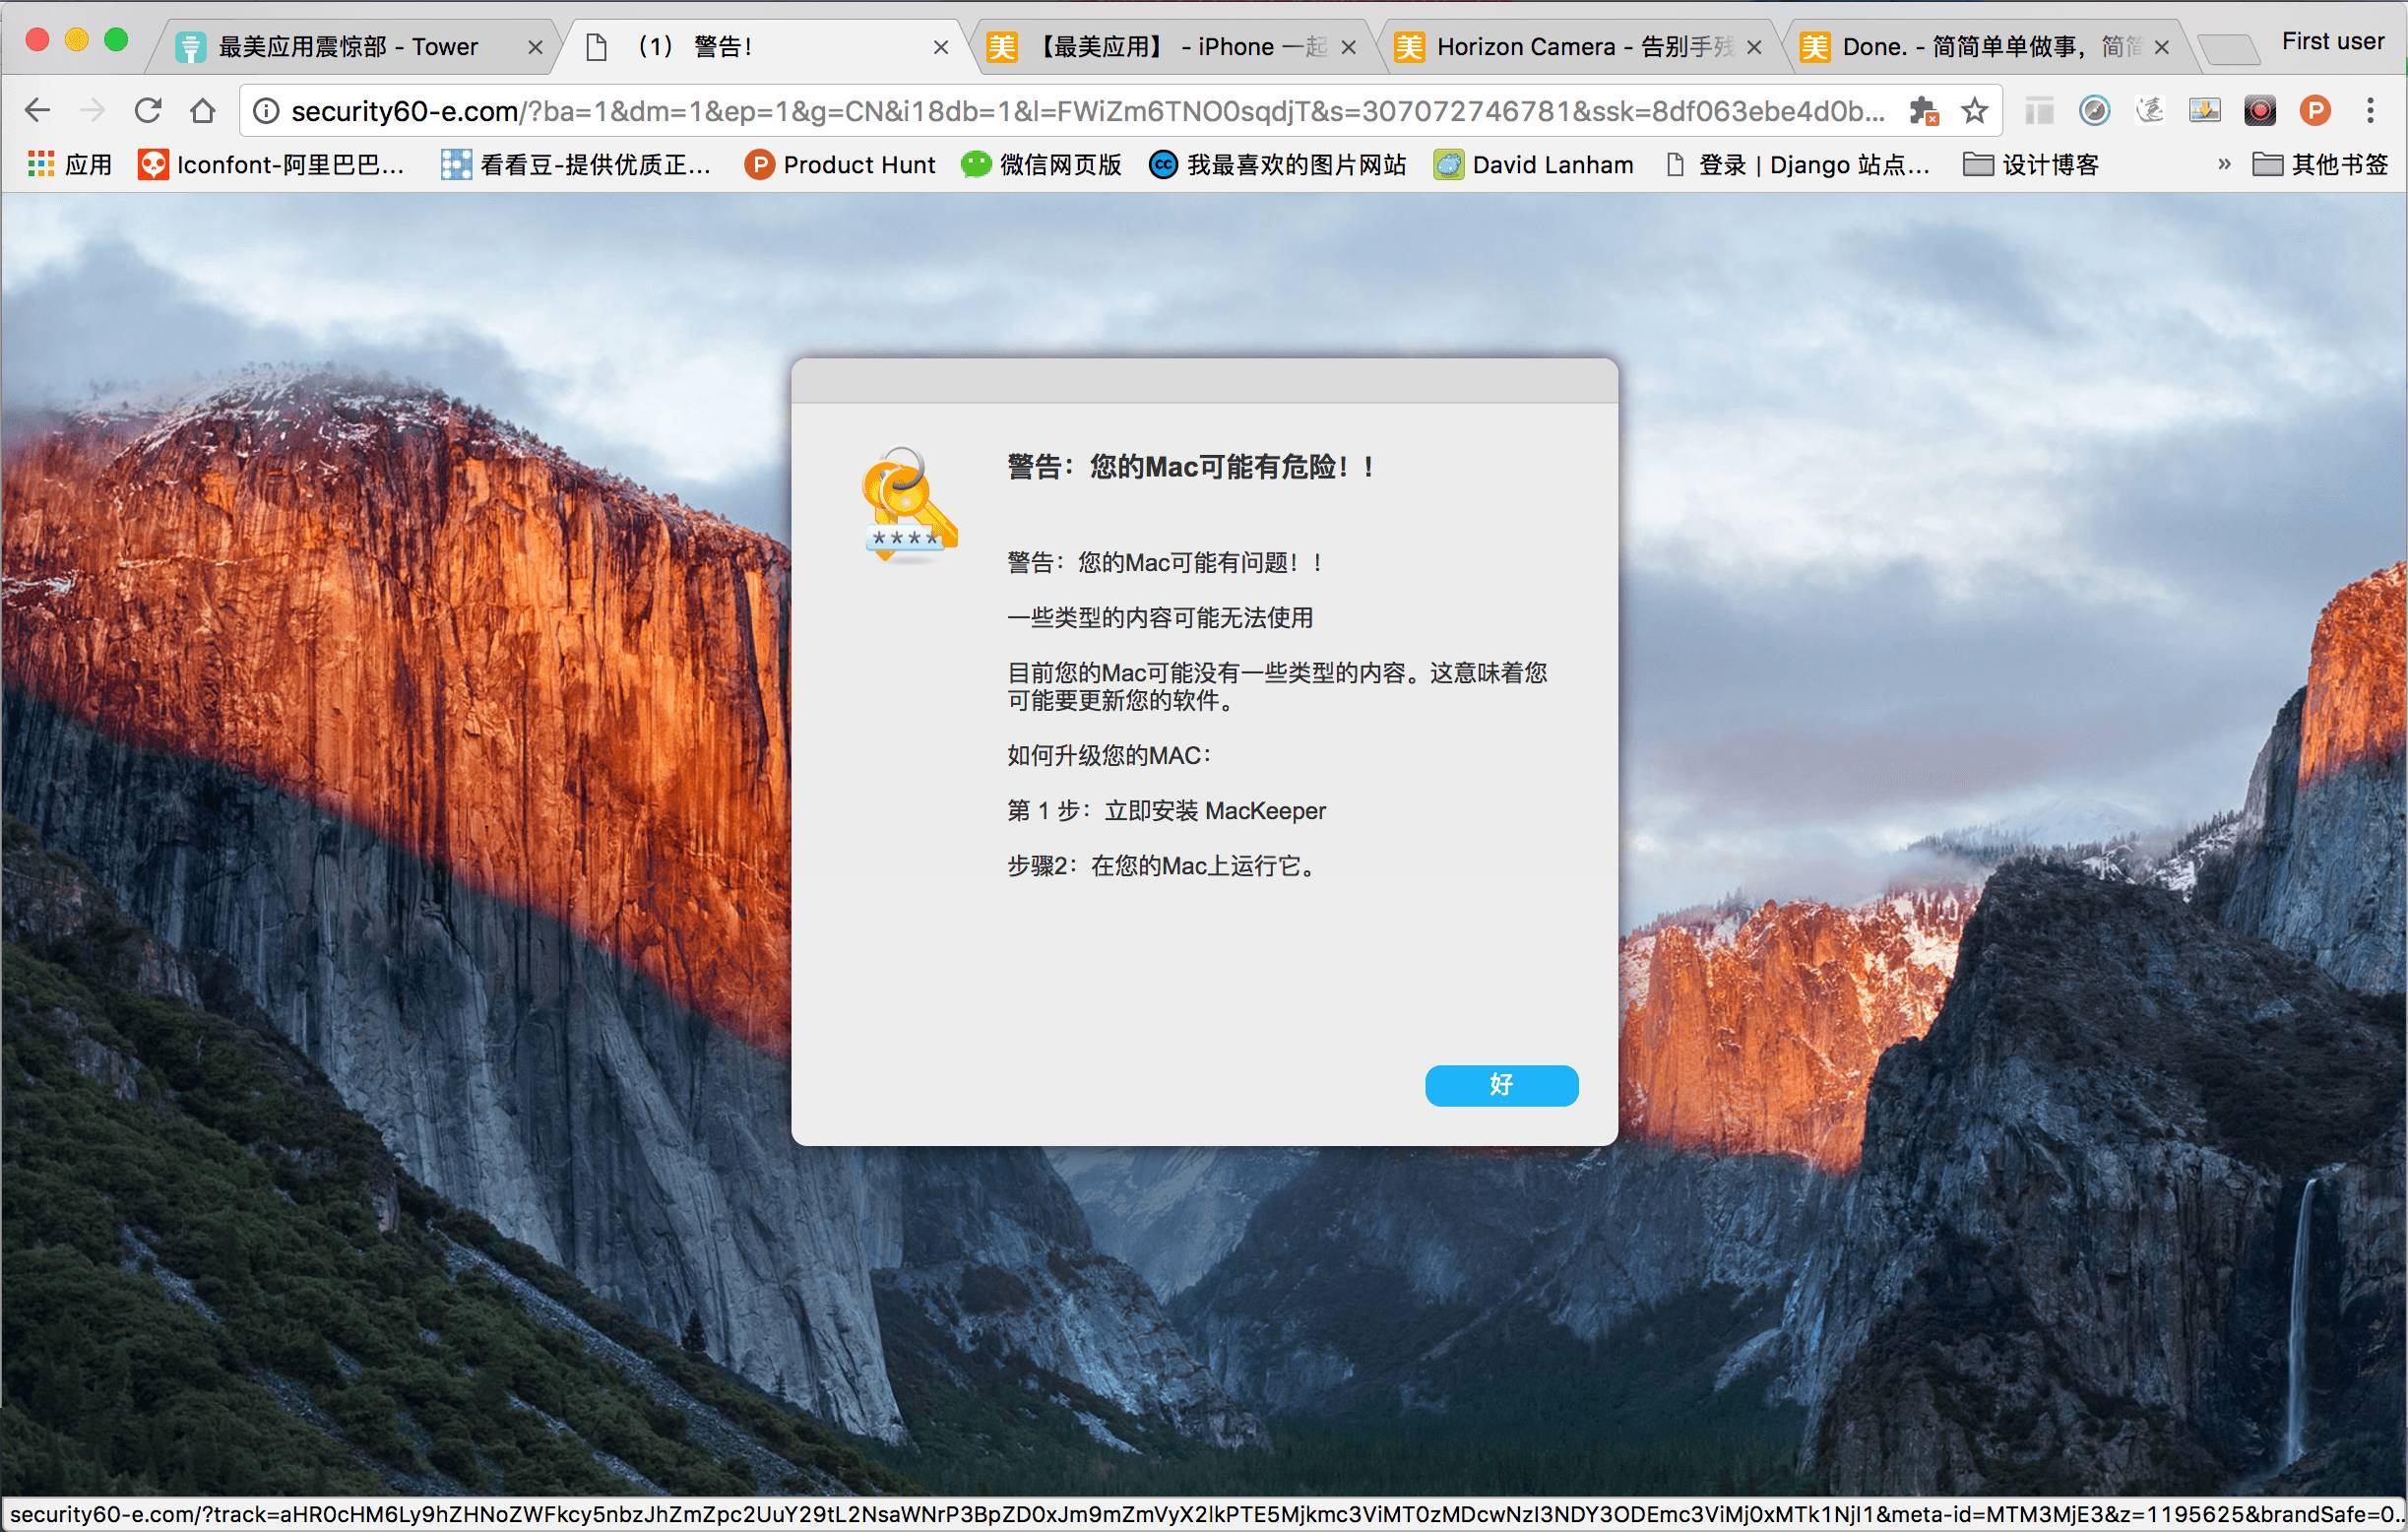Click the browser back arrow
Viewport: 2408px width, 1532px height.
(37, 110)
